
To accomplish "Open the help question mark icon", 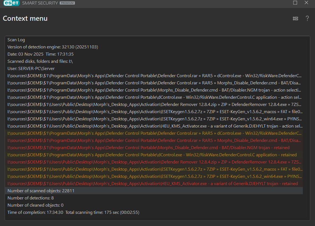I will pos(307,19).
